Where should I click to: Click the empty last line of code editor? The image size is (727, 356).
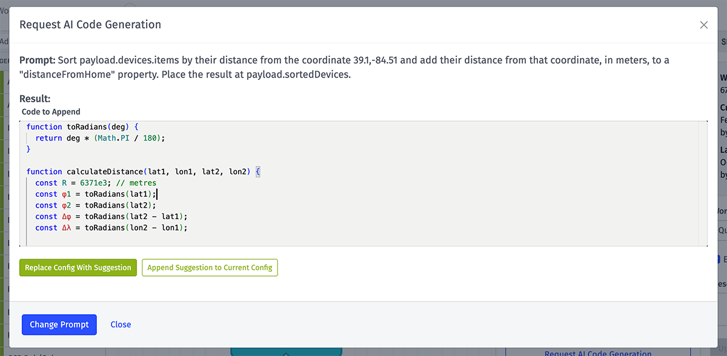click(182, 239)
